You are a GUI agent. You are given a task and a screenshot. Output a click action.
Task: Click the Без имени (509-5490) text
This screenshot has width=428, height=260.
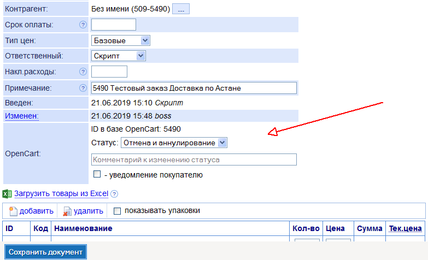tap(131, 9)
